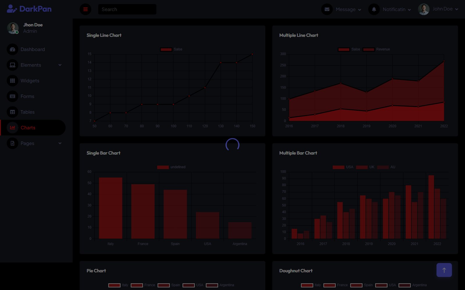Click the back-to-top arrow button
The height and width of the screenshot is (290, 465).
tap(444, 270)
